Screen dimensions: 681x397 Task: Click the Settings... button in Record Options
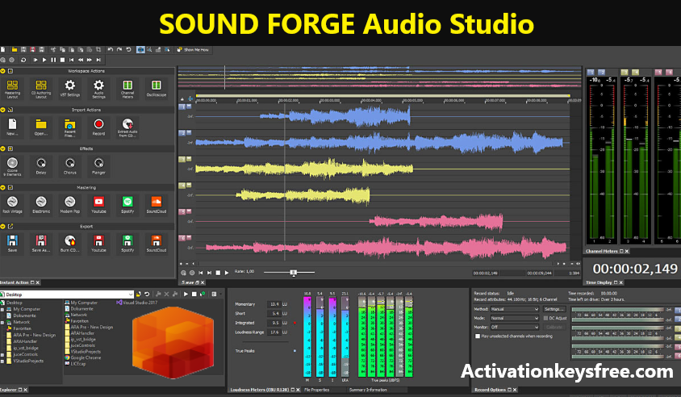point(554,309)
